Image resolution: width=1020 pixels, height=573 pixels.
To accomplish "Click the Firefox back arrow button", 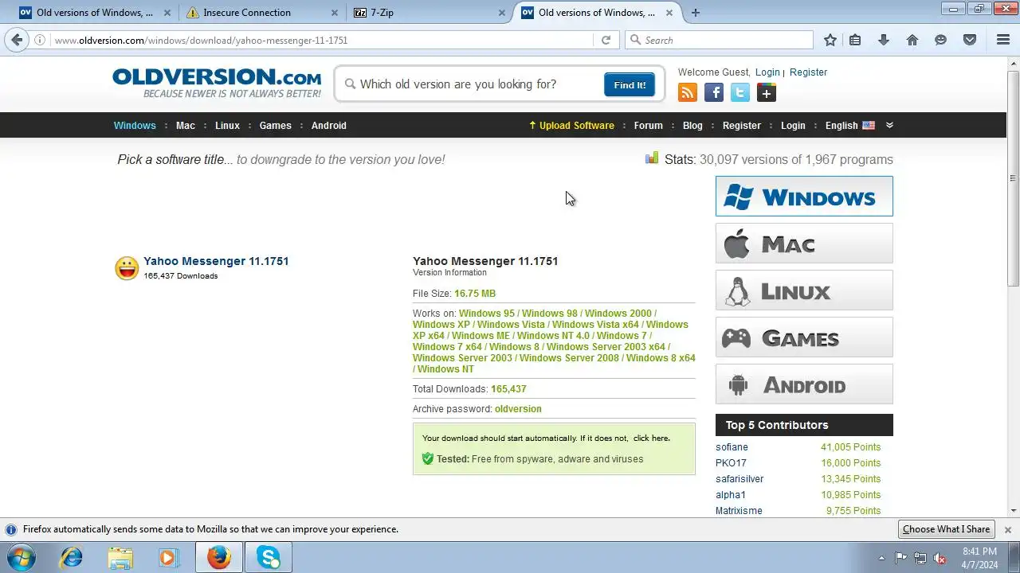I will [18, 40].
